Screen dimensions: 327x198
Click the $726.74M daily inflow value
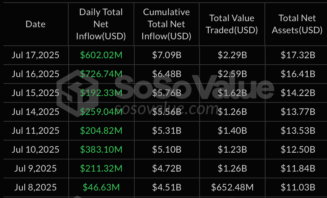pos(101,74)
